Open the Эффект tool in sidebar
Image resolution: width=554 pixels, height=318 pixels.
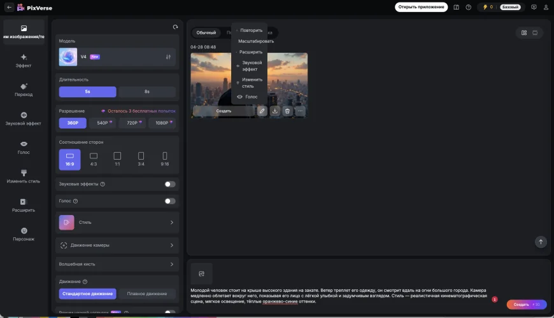[24, 60]
